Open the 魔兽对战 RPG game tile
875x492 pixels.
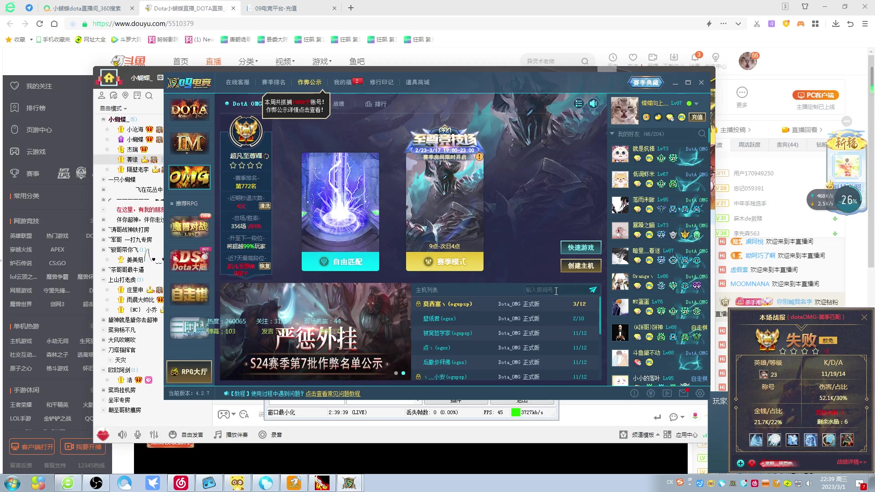click(x=190, y=226)
